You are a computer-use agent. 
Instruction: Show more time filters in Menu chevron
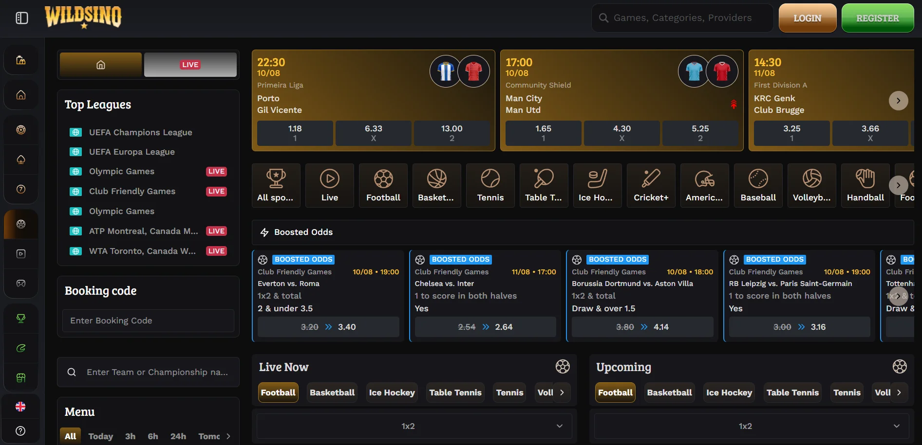tap(228, 436)
